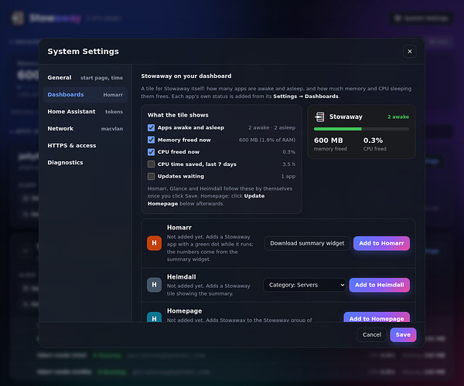Click the Stowaway server icon in preview tile
The height and width of the screenshot is (386, 464).
point(319,117)
